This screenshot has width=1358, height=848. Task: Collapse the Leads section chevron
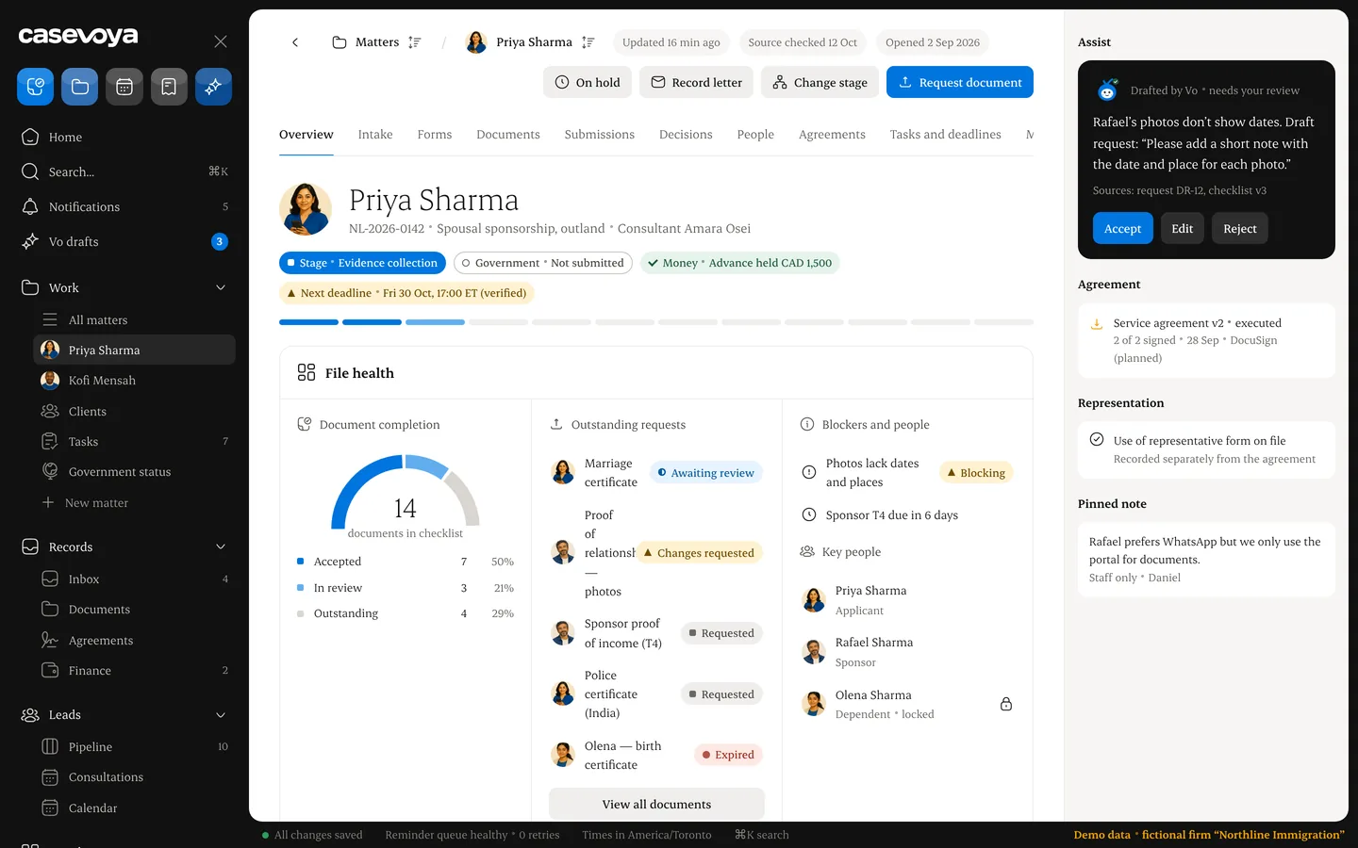(x=221, y=714)
